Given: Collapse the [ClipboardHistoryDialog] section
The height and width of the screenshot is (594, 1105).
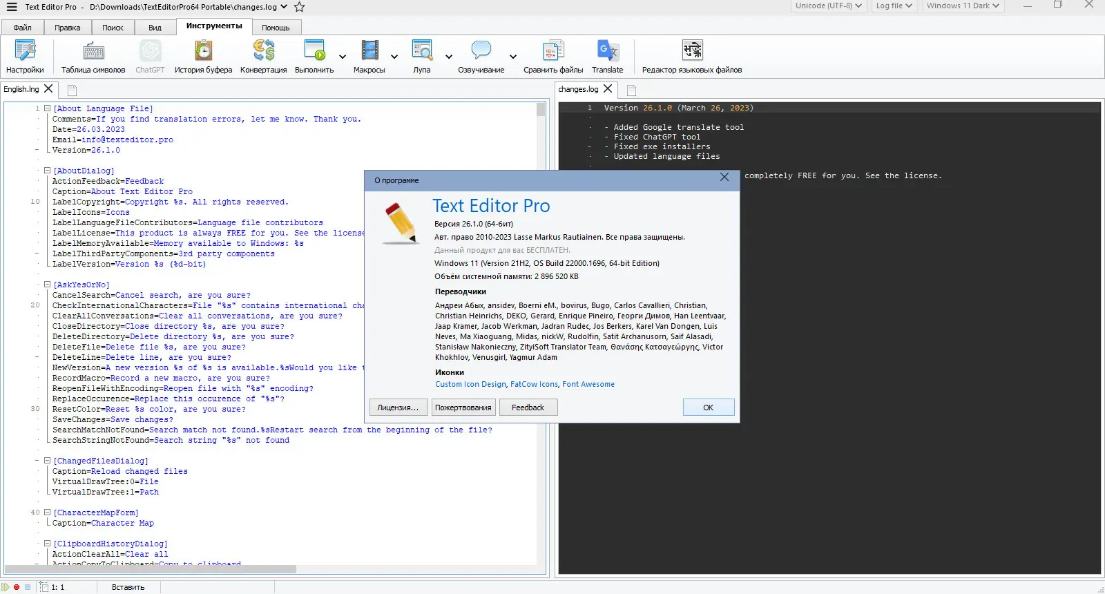Looking at the screenshot, I should (47, 544).
